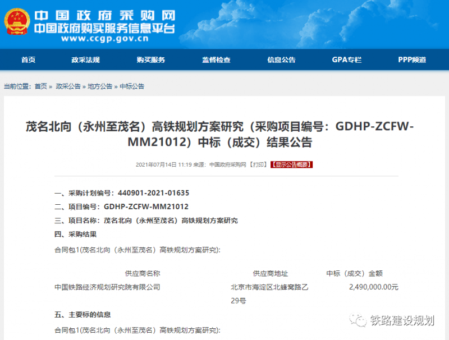Select 信息公告 in the navigation bar

[x=281, y=59]
